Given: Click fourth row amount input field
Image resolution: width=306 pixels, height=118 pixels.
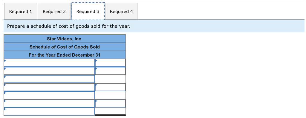Looking at the screenshot, I should tap(110, 87).
